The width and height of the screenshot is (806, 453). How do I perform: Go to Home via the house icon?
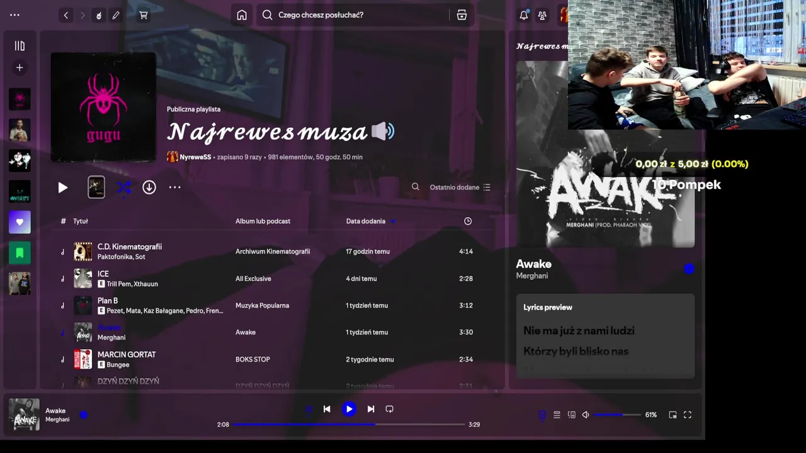[x=242, y=15]
